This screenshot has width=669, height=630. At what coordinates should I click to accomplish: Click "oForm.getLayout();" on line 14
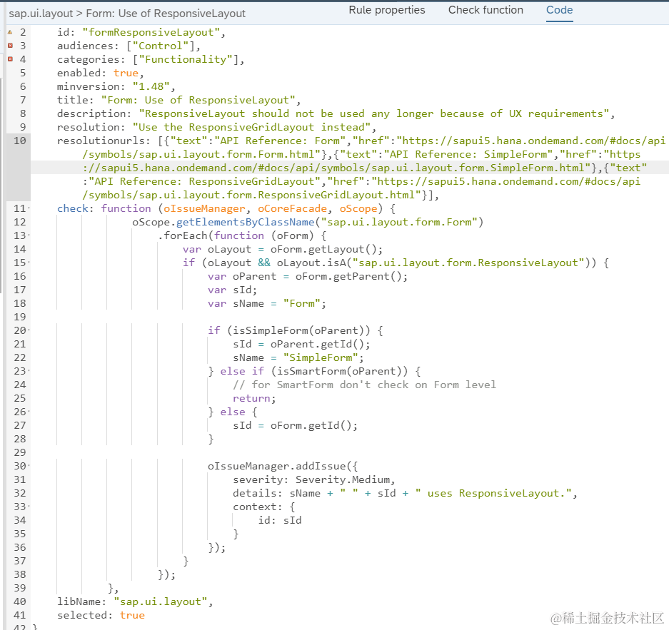coord(326,249)
